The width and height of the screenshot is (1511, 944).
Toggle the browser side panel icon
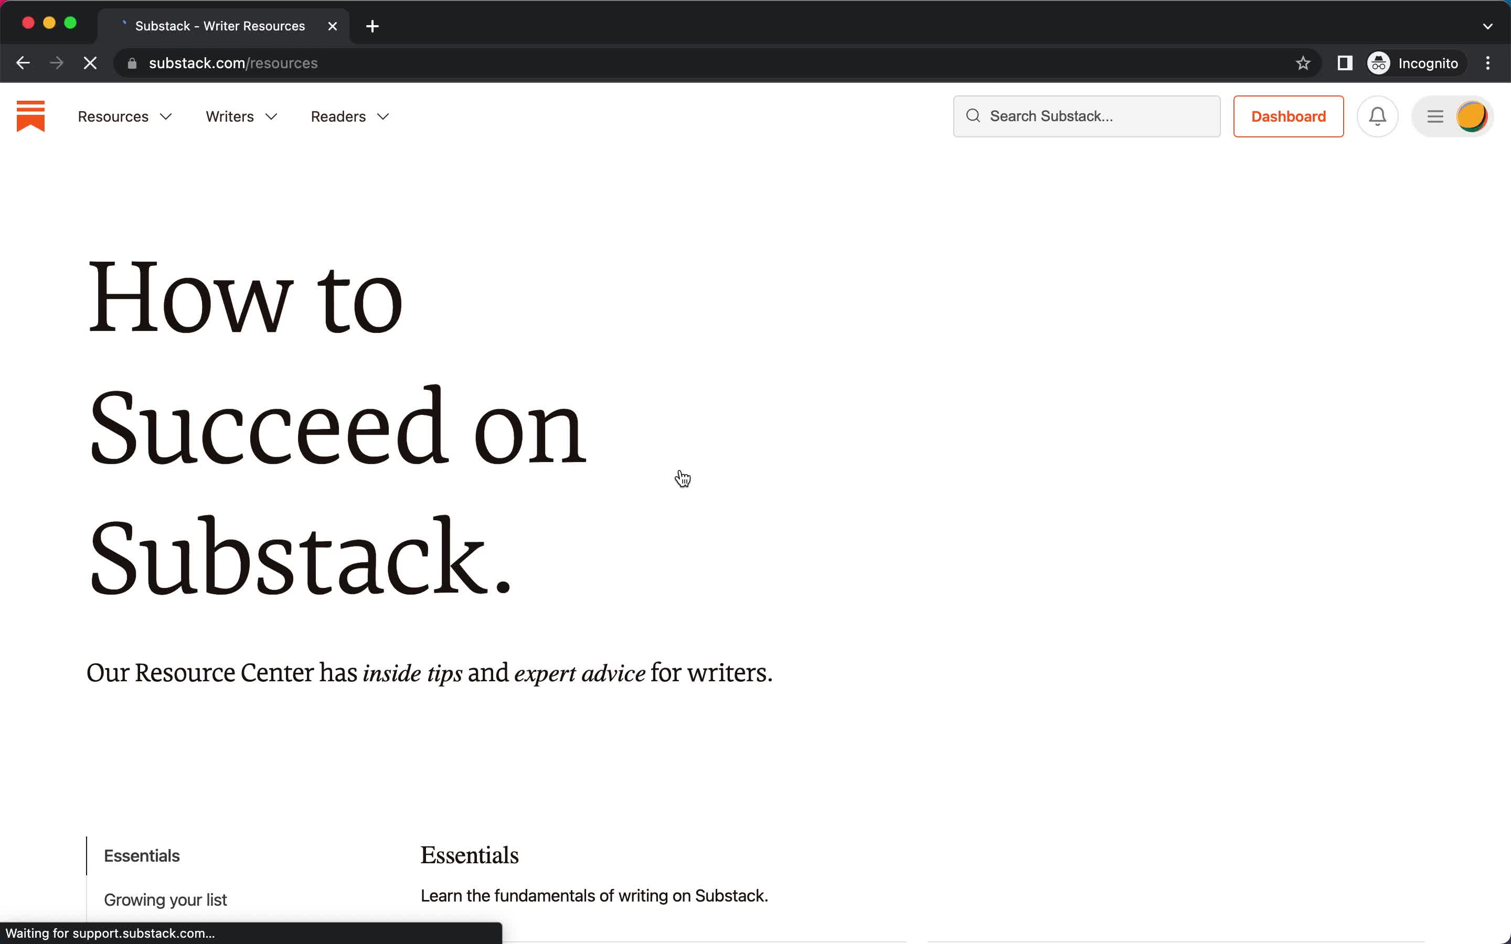tap(1344, 63)
